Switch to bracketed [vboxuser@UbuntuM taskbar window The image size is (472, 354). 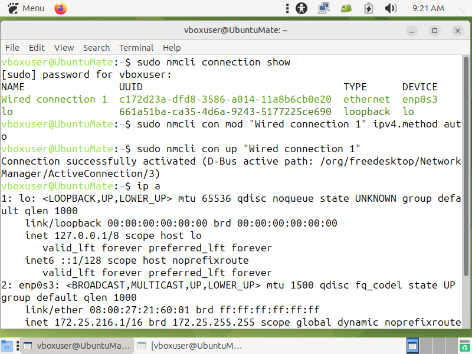tap(190, 346)
